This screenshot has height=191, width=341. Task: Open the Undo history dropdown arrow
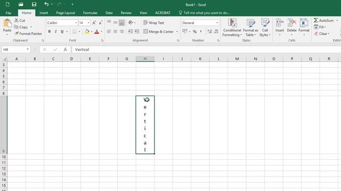point(52,4)
